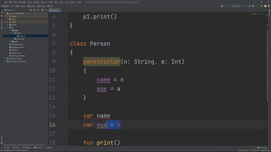Viewport: 271px width, 152px height.
Task: Open the Refactor menu
Action: tap(44, 2)
